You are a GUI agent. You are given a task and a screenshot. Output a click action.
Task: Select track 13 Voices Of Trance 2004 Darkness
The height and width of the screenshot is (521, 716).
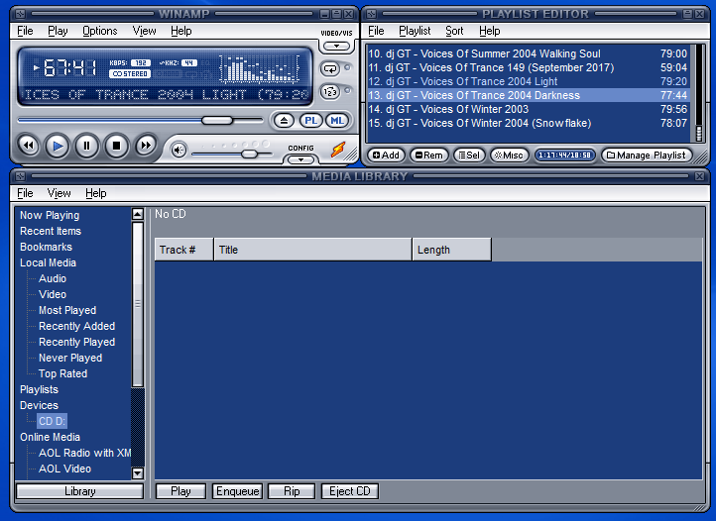click(528, 95)
